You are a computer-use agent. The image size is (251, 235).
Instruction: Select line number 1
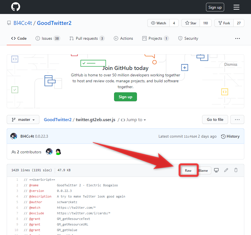pos(17,180)
